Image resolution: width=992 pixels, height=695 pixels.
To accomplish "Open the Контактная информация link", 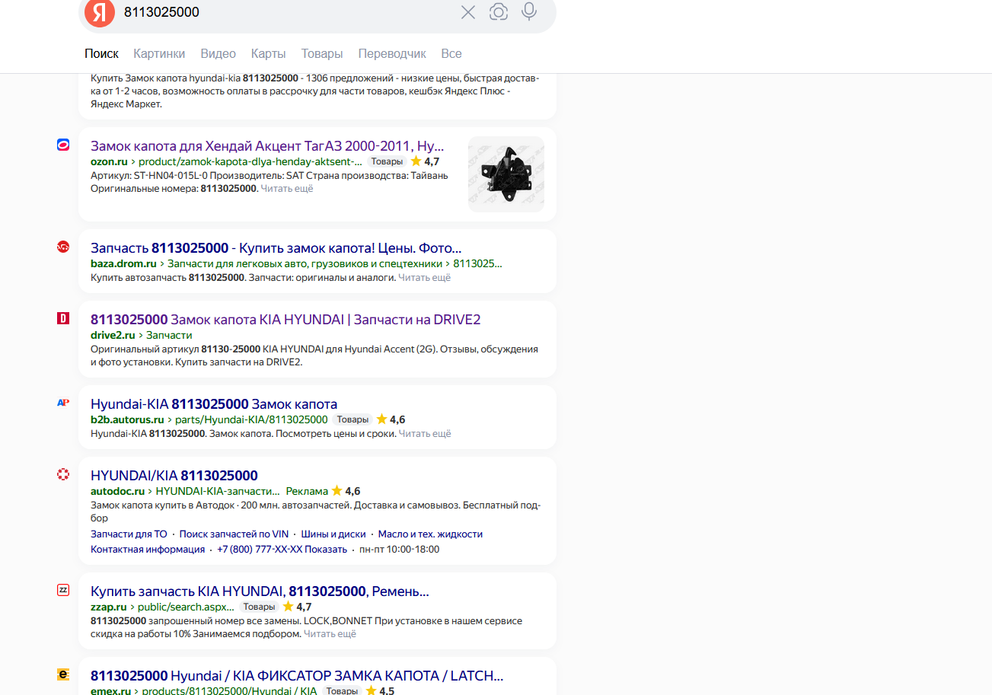I will click(x=148, y=549).
